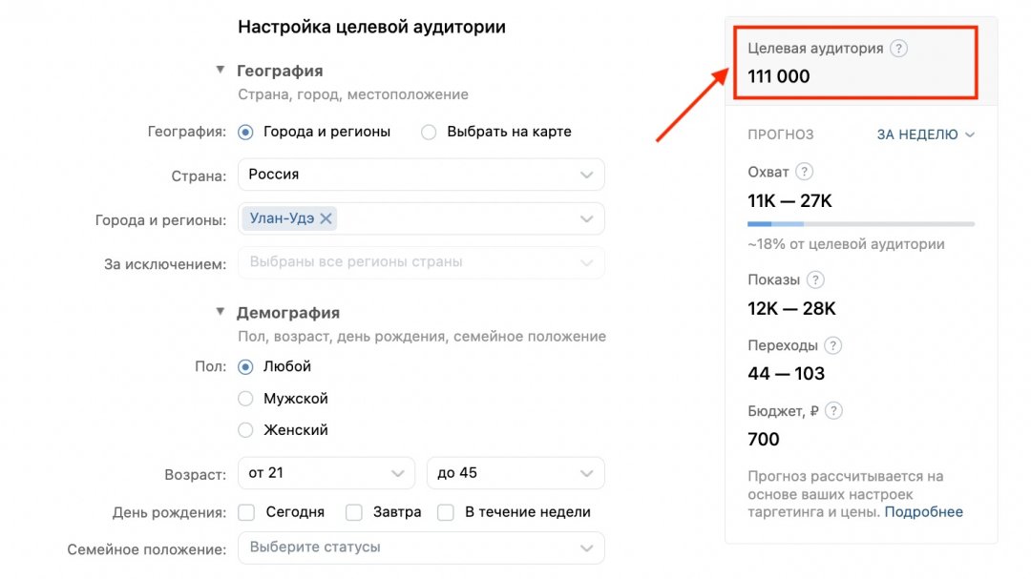The height and width of the screenshot is (579, 1031).
Task: Open the help tooltip for Переходы
Action: click(x=832, y=345)
